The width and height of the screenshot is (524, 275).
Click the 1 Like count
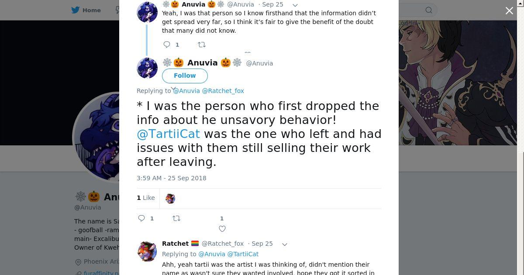click(146, 198)
